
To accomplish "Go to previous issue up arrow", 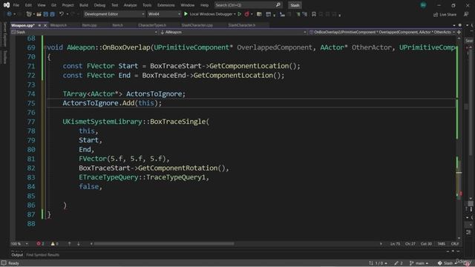I will 69,244.
